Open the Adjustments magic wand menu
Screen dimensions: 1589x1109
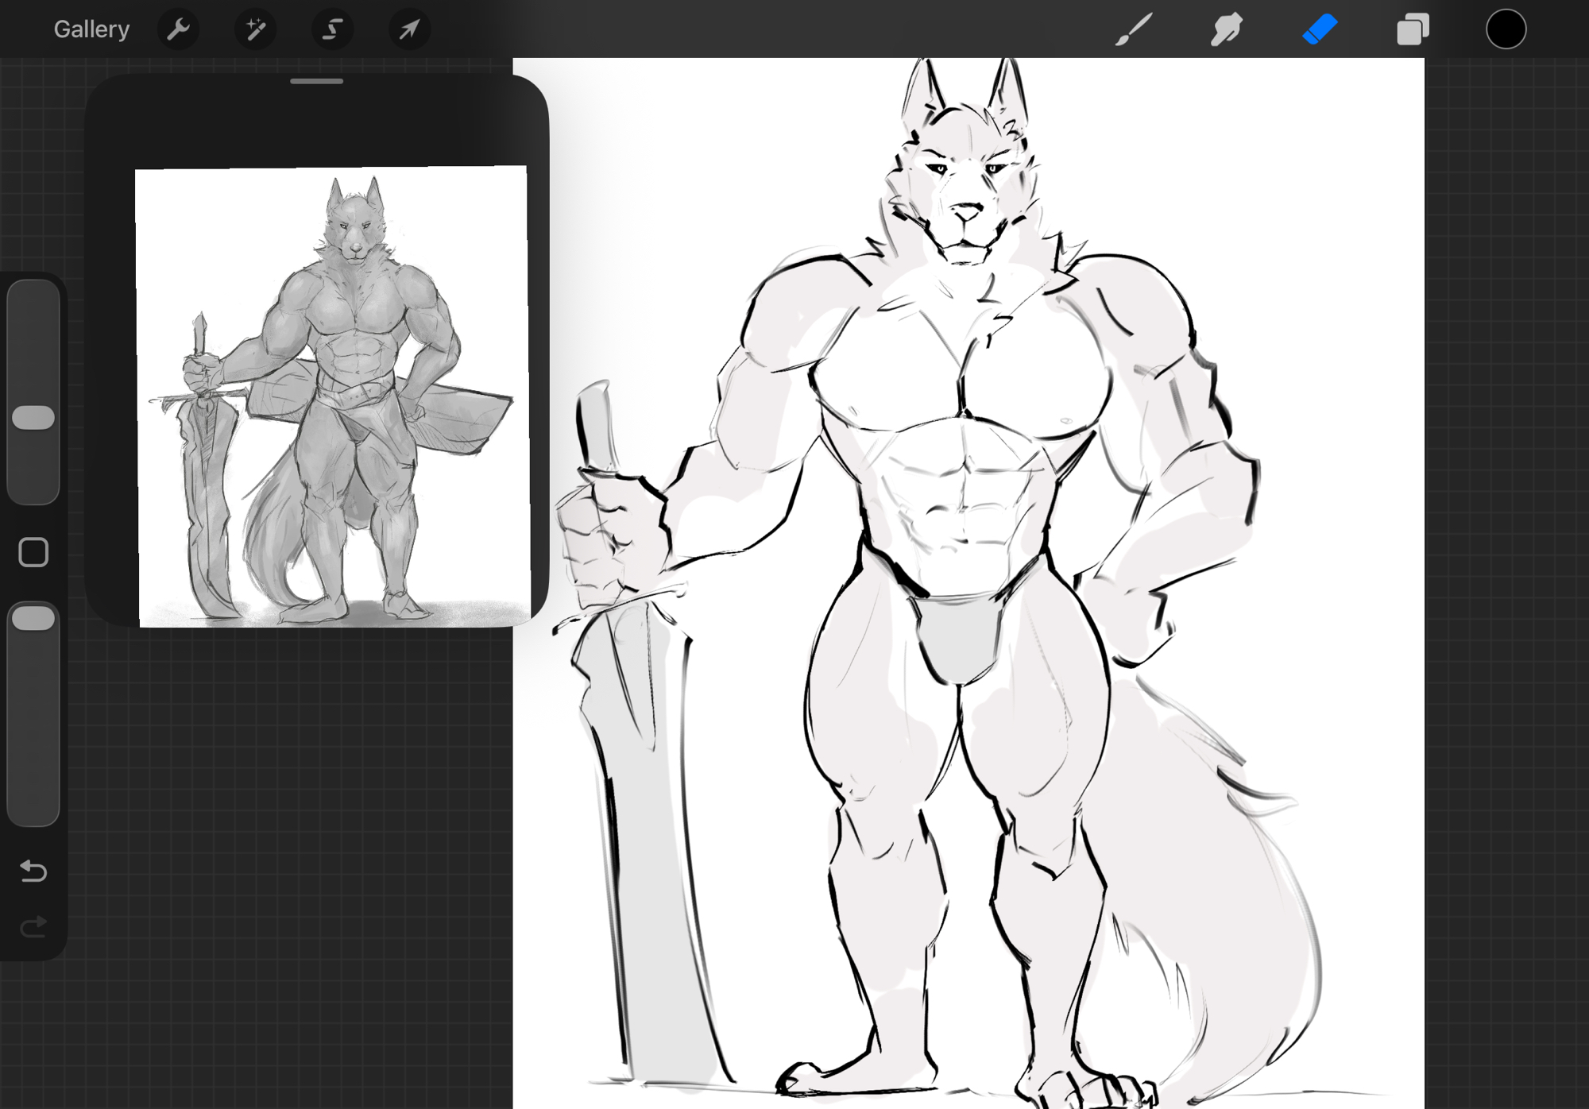[255, 29]
